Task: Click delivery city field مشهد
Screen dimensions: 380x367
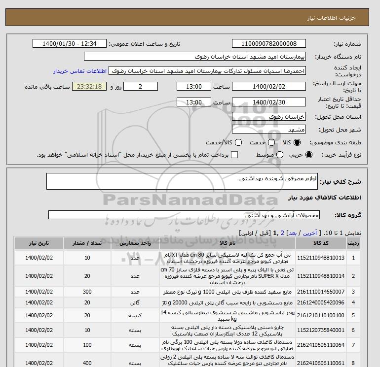Action: coord(269,129)
